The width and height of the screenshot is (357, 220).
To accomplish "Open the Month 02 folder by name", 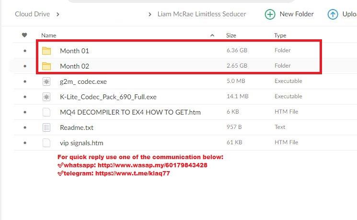I will 74,66.
